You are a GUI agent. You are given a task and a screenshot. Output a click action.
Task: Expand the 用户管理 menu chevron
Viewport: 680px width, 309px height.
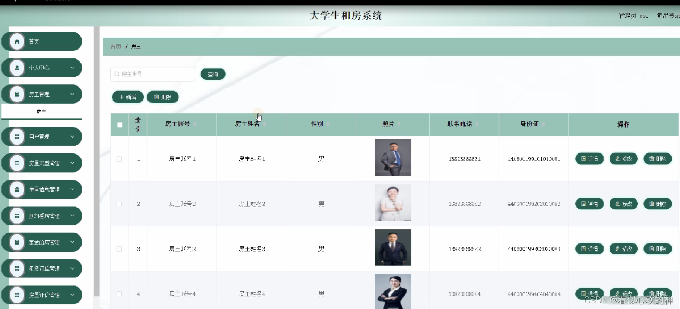(x=72, y=137)
